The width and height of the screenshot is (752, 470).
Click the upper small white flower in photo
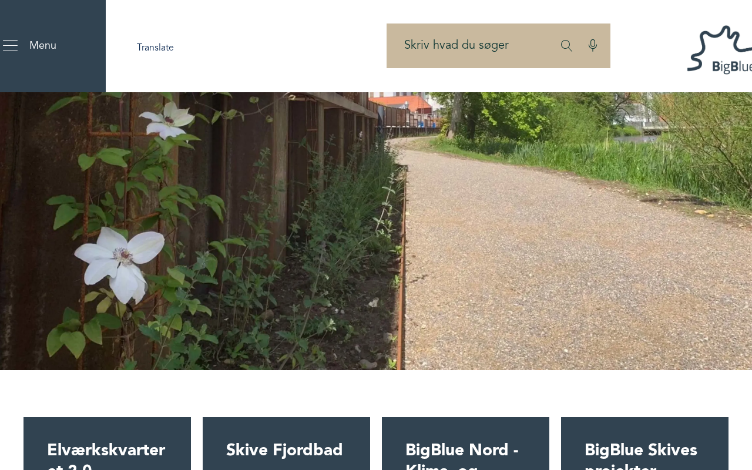[x=166, y=119]
